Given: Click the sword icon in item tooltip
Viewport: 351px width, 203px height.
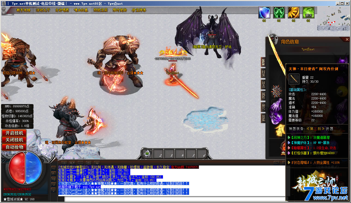Looking at the screenshot, I should pos(294,79).
